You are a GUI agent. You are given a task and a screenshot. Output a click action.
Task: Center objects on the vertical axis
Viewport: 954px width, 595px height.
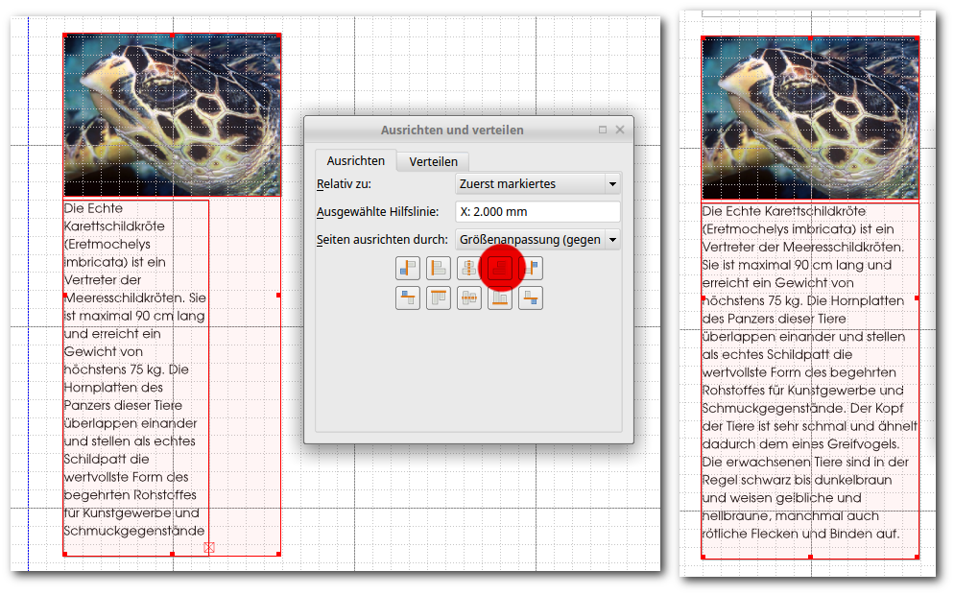coord(469,268)
